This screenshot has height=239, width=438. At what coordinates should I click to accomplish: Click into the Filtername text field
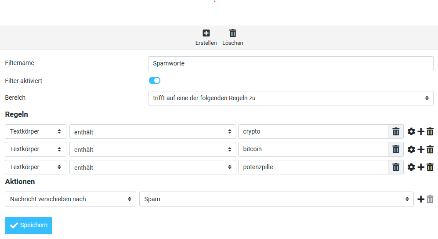pyautogui.click(x=290, y=63)
